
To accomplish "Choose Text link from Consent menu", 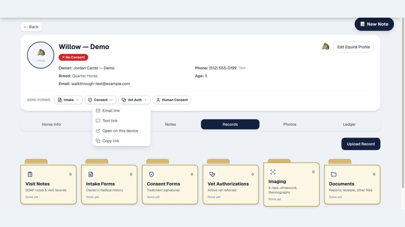I will pyautogui.click(x=121, y=121).
